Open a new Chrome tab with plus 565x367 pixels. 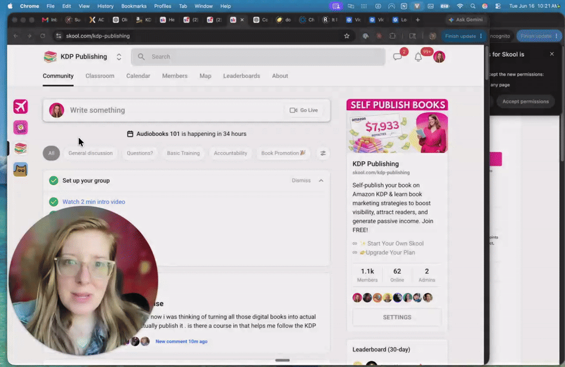pyautogui.click(x=418, y=20)
